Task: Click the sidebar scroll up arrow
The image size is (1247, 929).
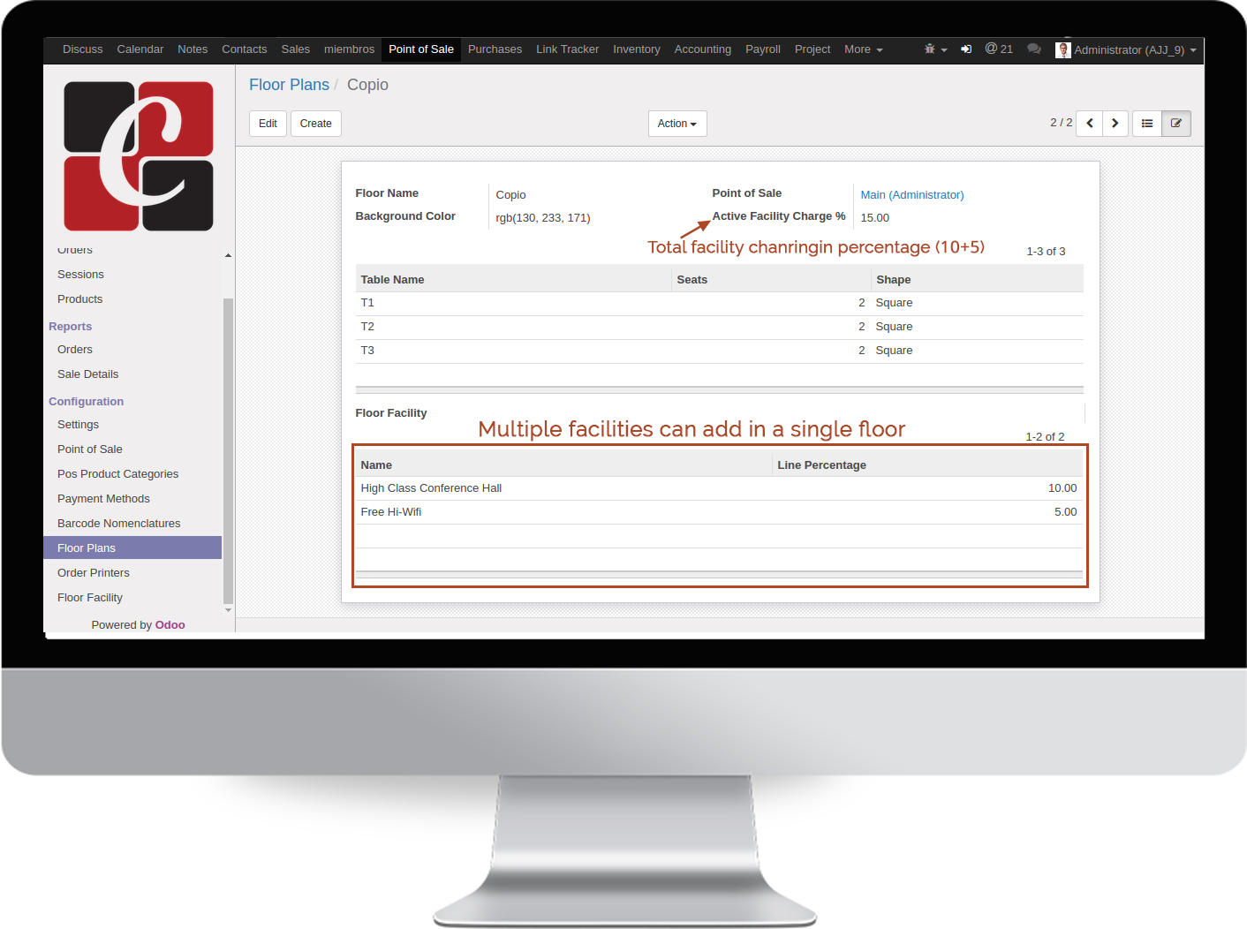Action: [228, 255]
